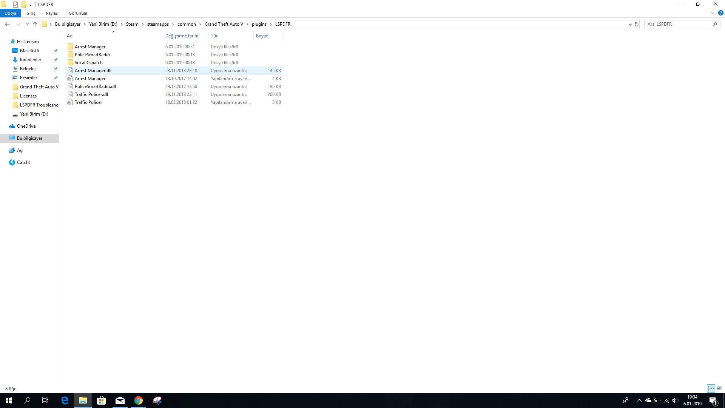Click plugins in the address breadcrumb
725x408 pixels.
[x=259, y=24]
